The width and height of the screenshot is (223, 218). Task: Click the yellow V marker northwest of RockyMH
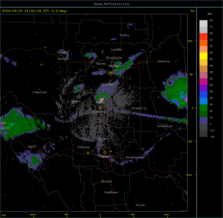click(45, 48)
